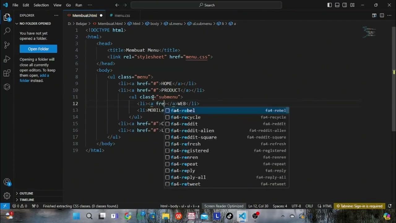Open Customize Layout icon
Image resolution: width=396 pixels, height=223 pixels.
point(352,5)
